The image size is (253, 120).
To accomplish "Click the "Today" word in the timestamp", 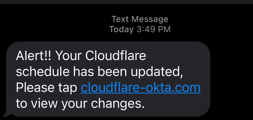I will point(122,29).
